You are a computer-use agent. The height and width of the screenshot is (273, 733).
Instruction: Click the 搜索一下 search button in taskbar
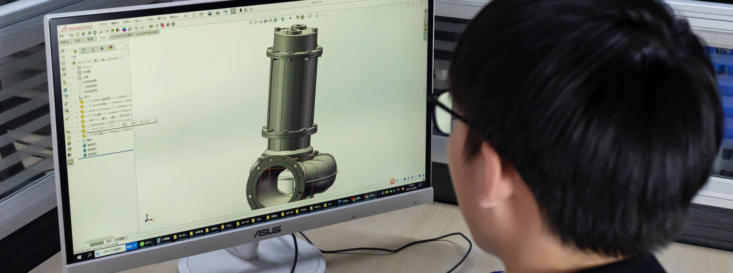[131, 246]
